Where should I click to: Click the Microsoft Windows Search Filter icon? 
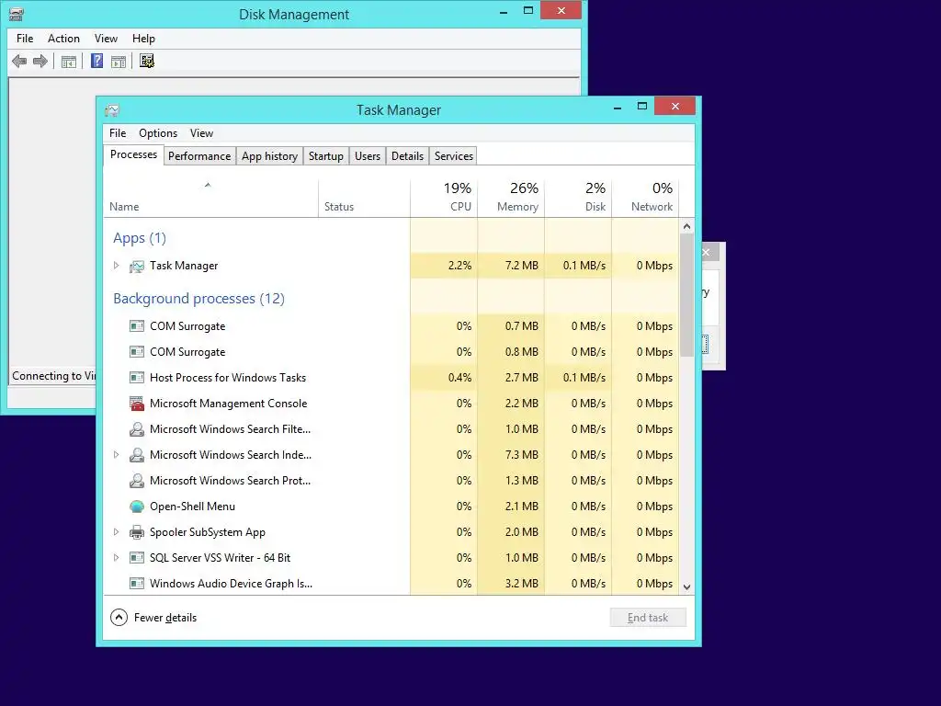coord(137,429)
